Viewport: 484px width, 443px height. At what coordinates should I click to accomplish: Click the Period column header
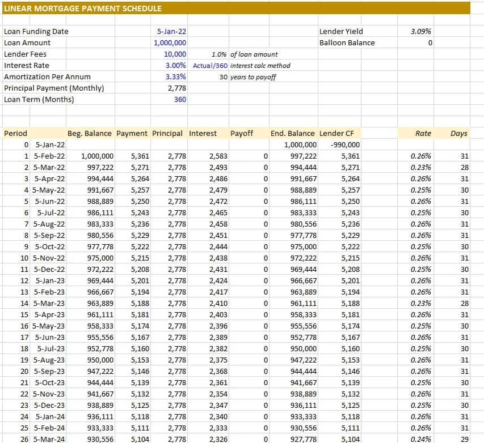(x=15, y=134)
